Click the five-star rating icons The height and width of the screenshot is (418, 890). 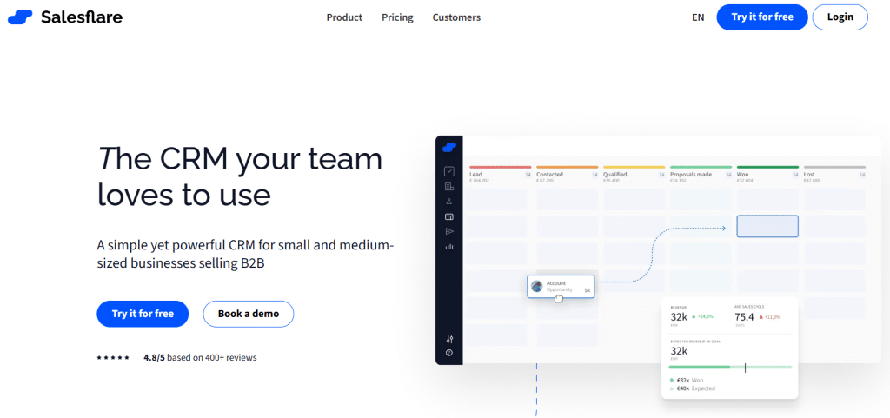(113, 358)
